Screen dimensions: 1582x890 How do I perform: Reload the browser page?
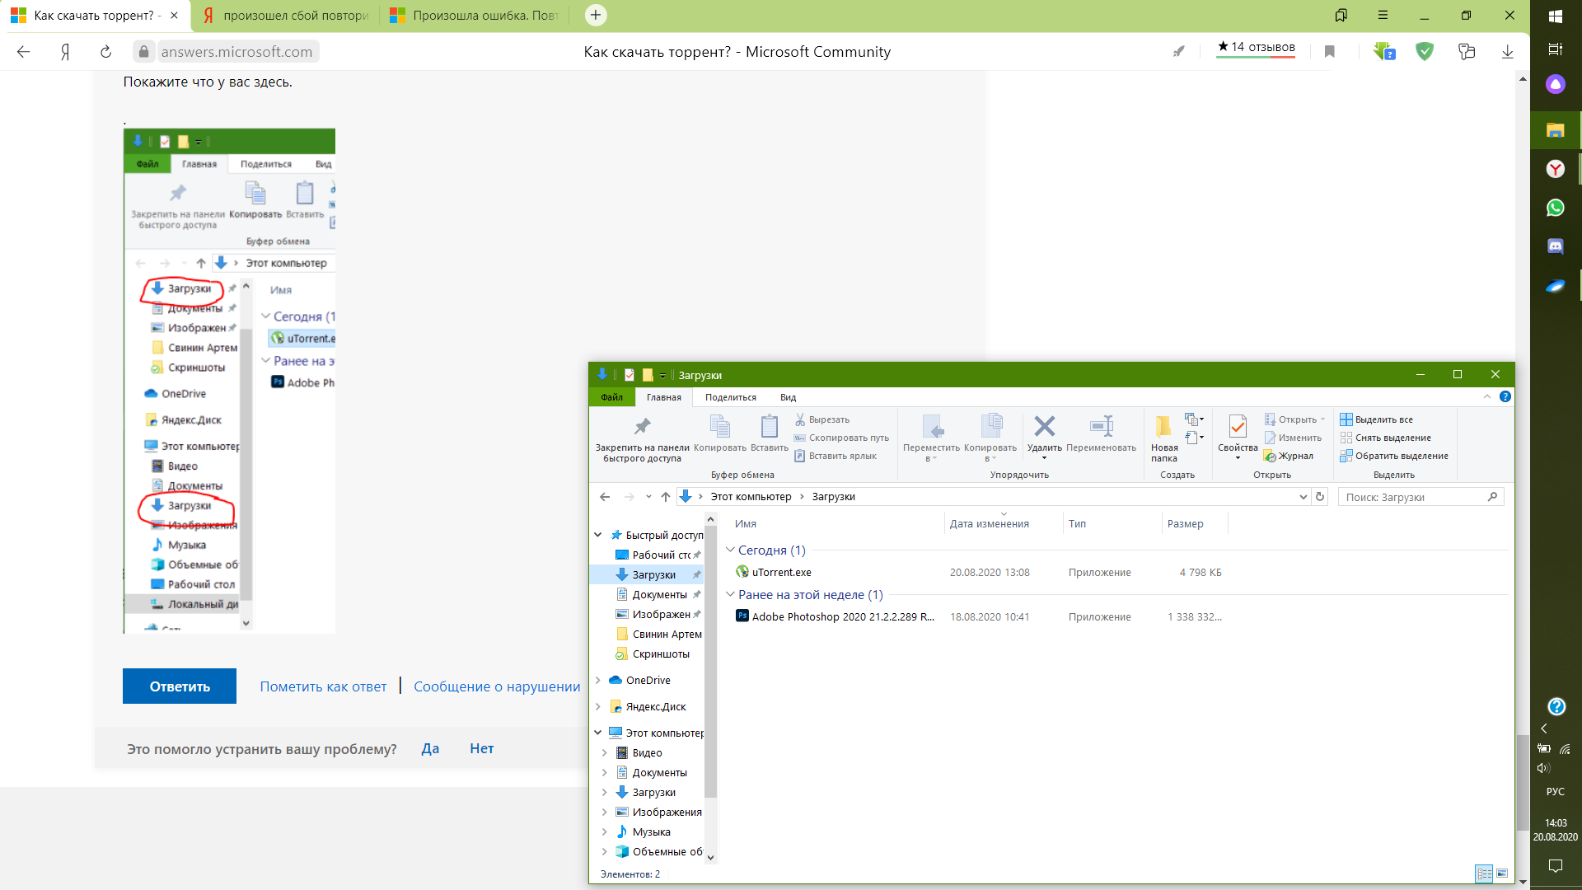105,52
